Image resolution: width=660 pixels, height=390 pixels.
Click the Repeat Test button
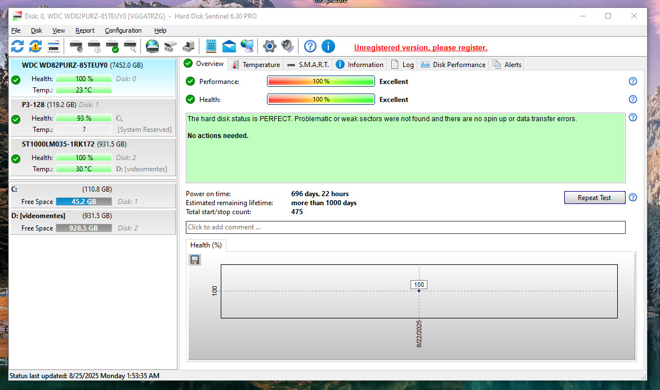point(594,197)
